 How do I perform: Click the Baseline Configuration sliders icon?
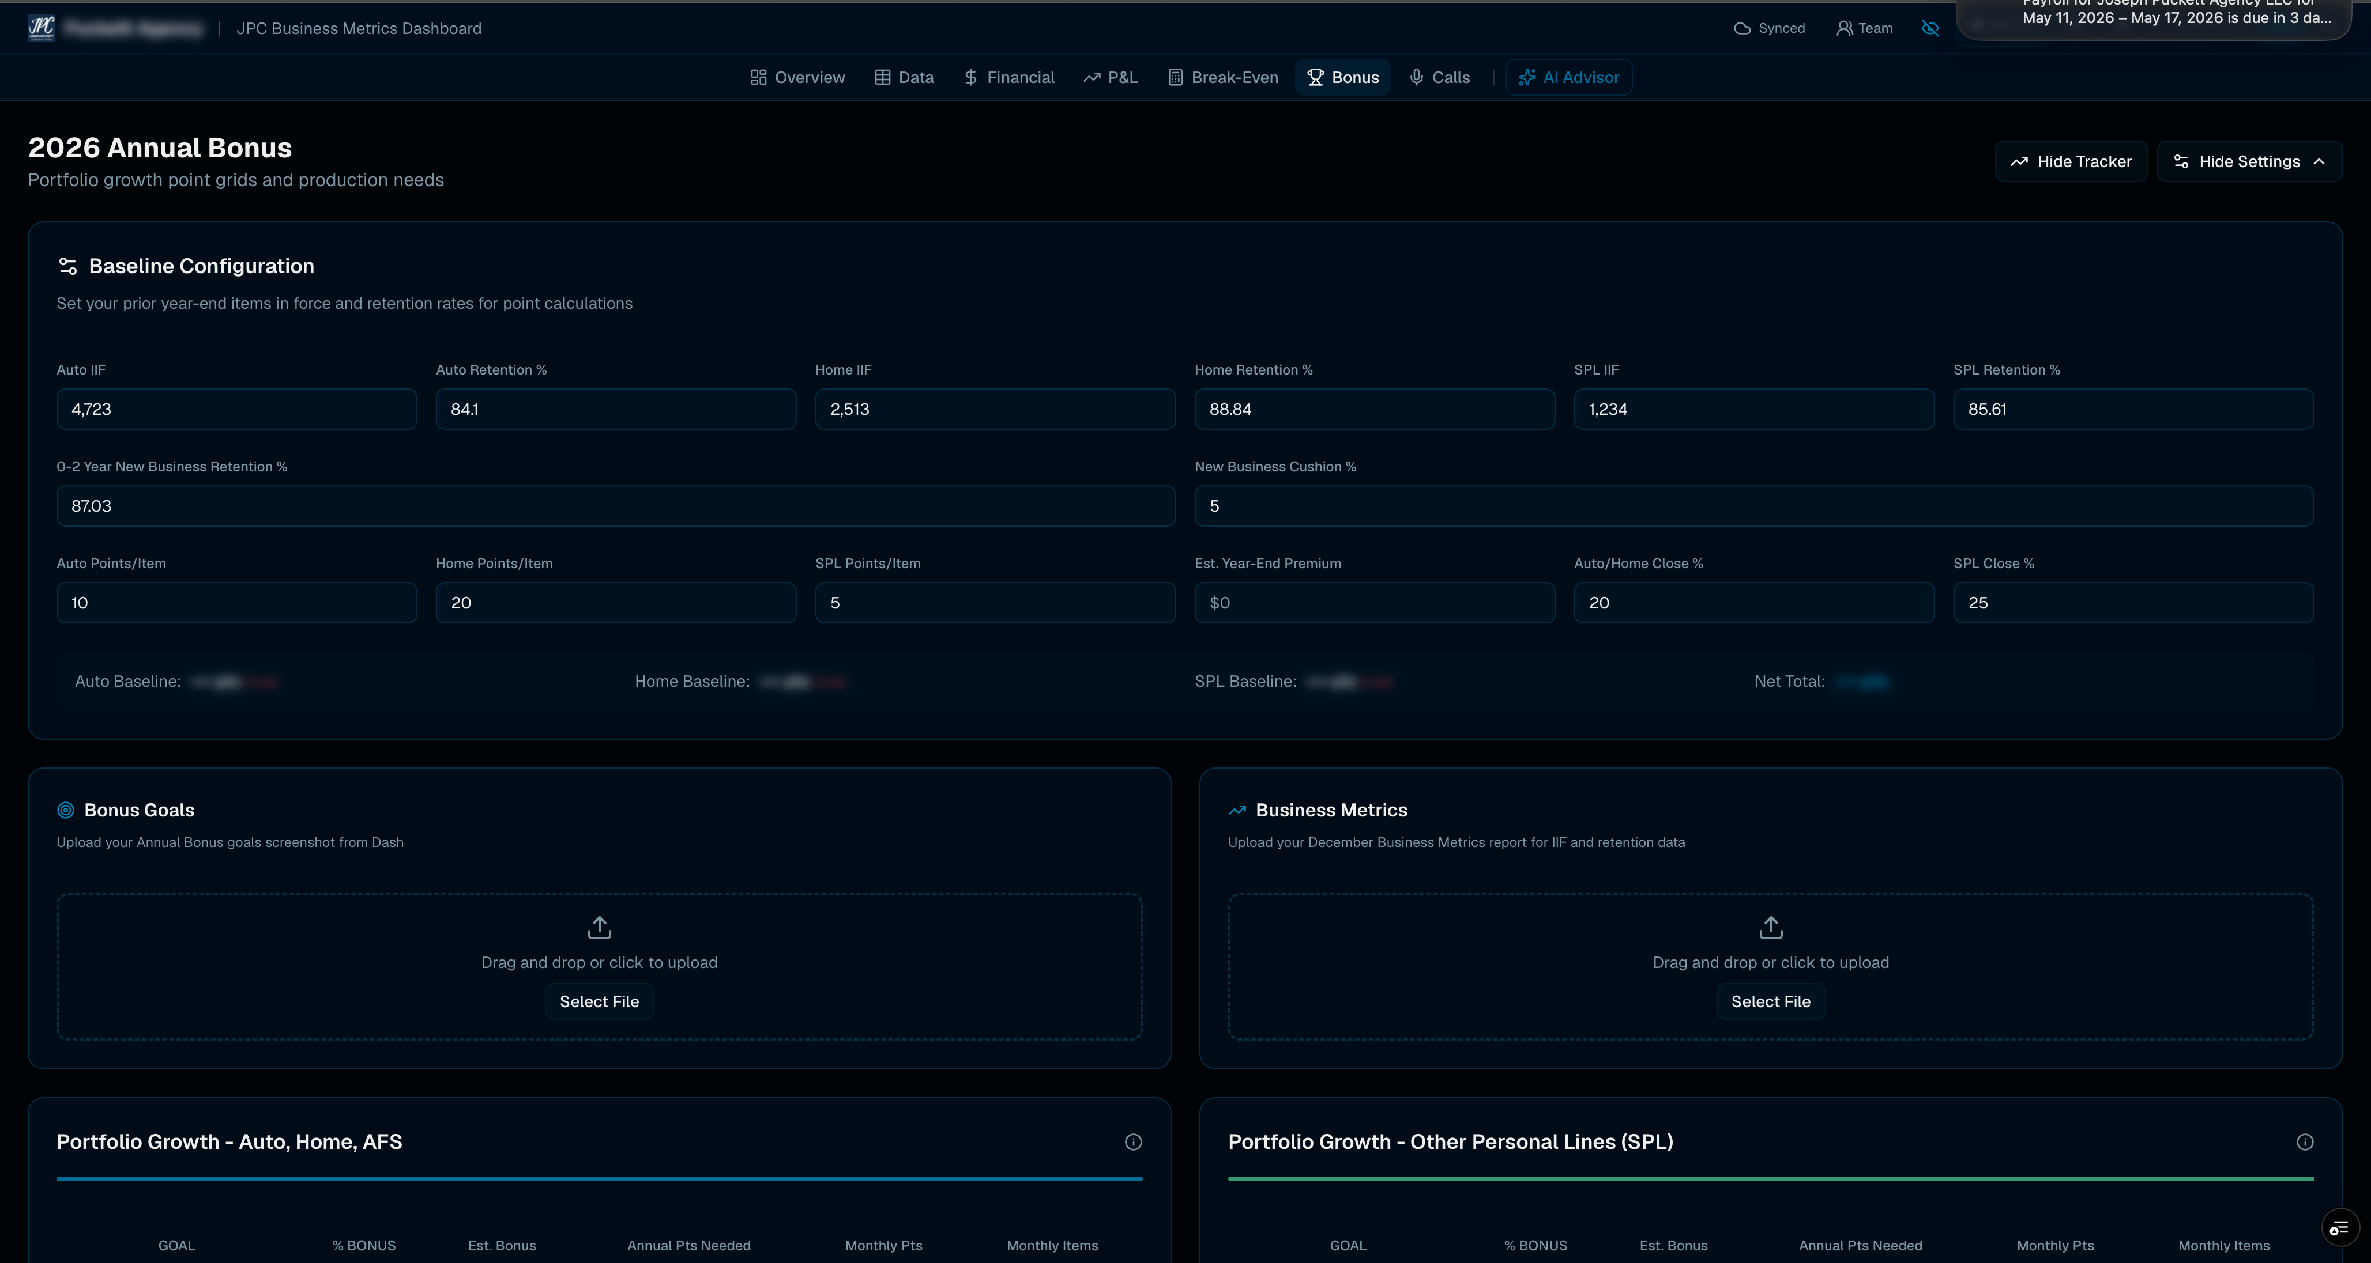tap(67, 266)
